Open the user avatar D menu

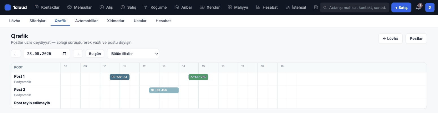(430, 7)
